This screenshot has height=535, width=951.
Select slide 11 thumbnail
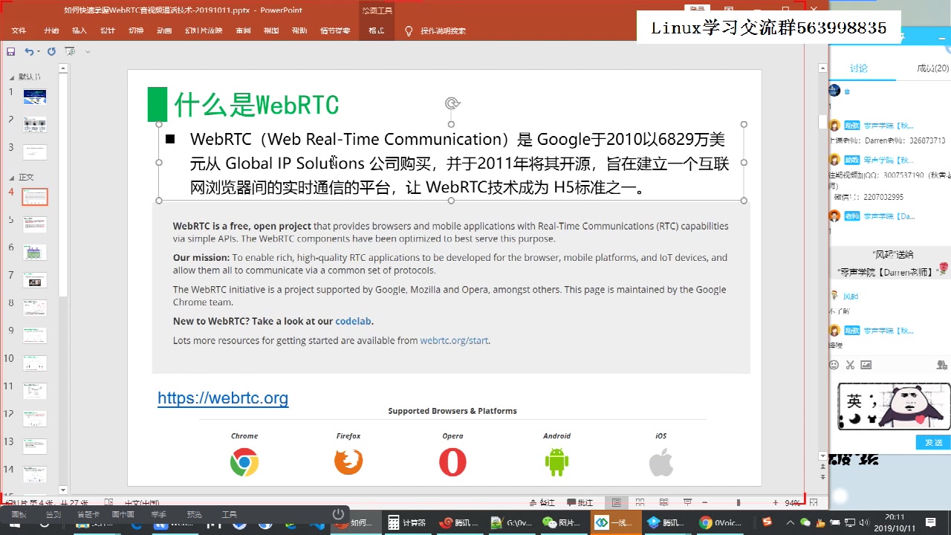coord(35,391)
